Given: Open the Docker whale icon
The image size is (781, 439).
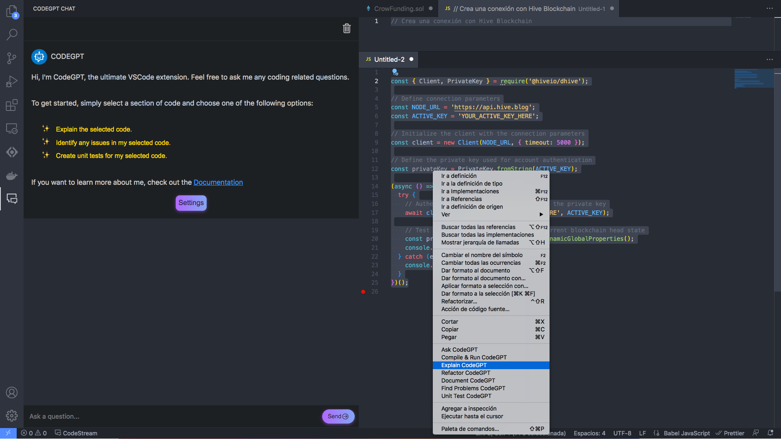Looking at the screenshot, I should pos(12,175).
